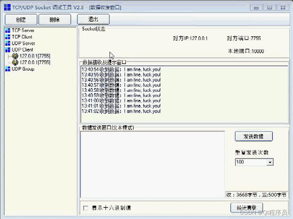Click the UDP Server icon

8,43
